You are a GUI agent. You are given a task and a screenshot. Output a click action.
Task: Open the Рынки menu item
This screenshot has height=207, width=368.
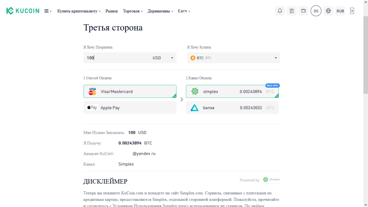pyautogui.click(x=112, y=11)
